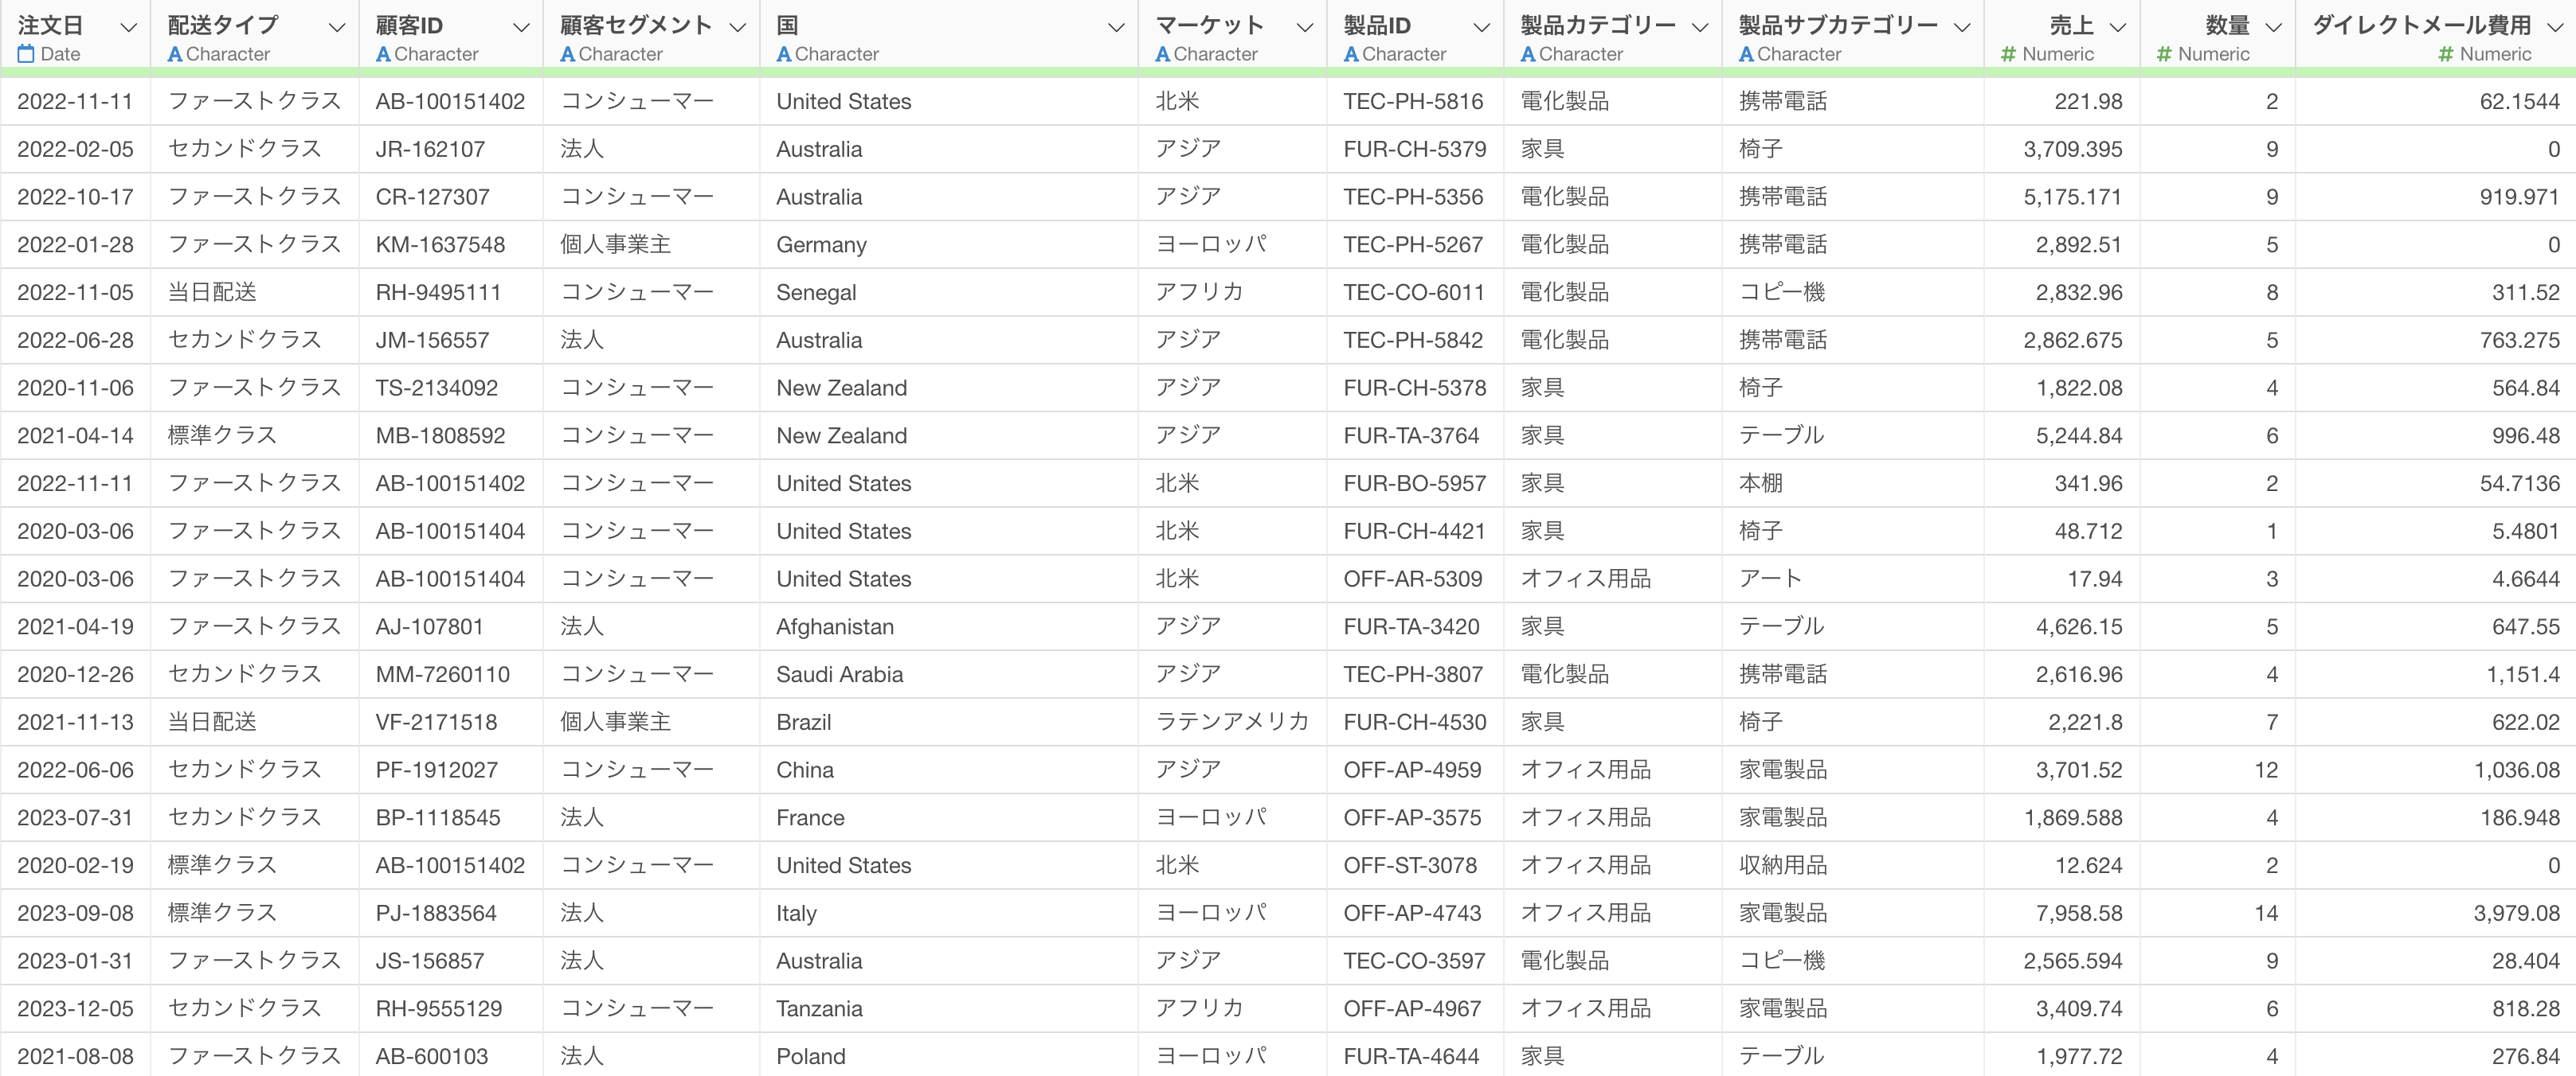Image resolution: width=2576 pixels, height=1076 pixels.
Task: Click the date cell 2021-08-08
Action: click(75, 1057)
